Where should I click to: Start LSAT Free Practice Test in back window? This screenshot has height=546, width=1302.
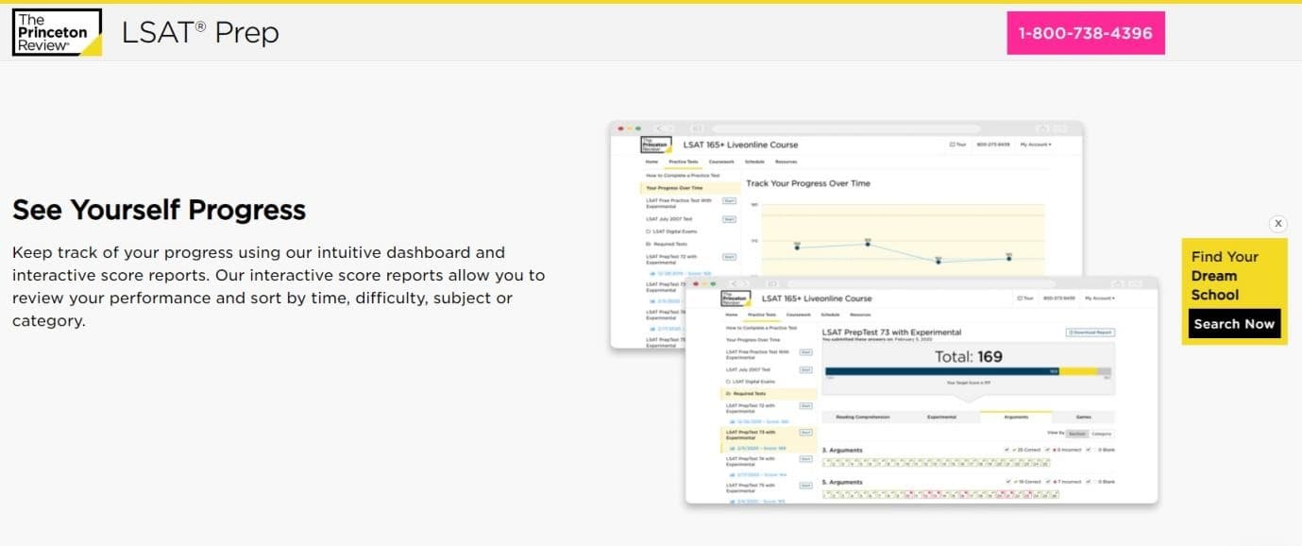729,201
